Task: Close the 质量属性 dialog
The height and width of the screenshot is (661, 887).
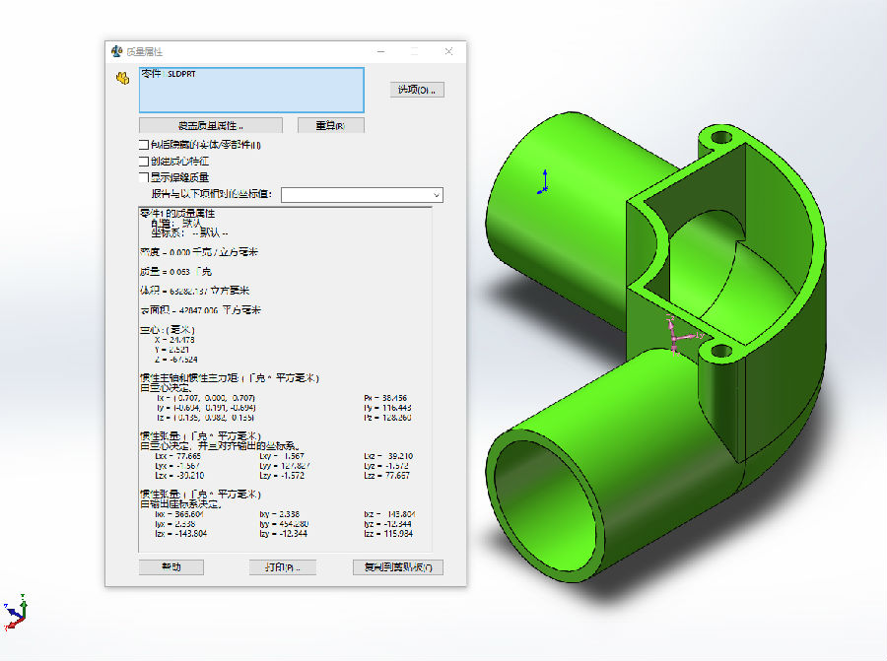Action: click(448, 51)
